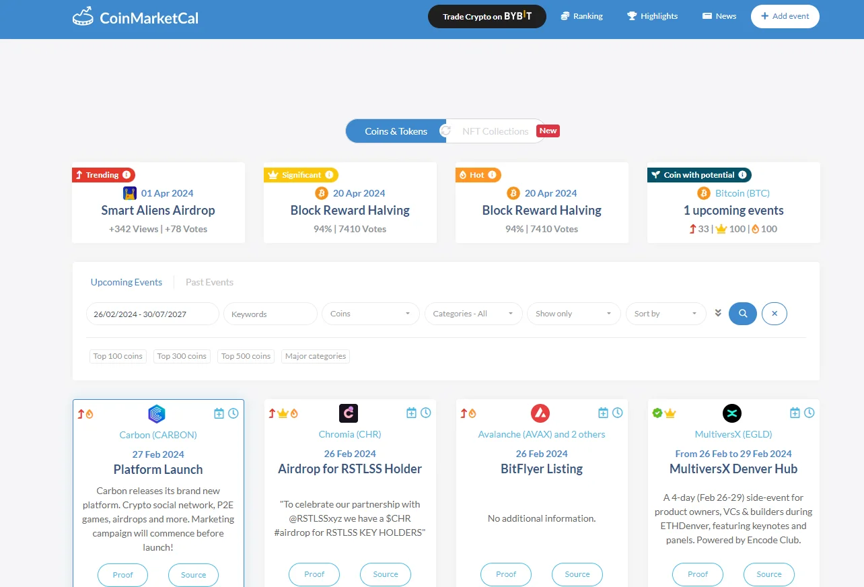Screen dimensions: 864x587
Task: Open the News envelope icon
Action: tap(707, 16)
